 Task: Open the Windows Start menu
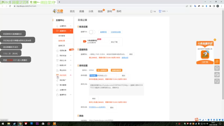coord(3,123)
